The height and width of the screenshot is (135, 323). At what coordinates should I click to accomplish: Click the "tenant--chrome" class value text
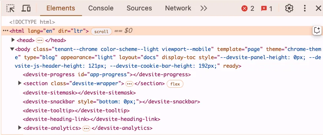pyautogui.click(x=76, y=49)
